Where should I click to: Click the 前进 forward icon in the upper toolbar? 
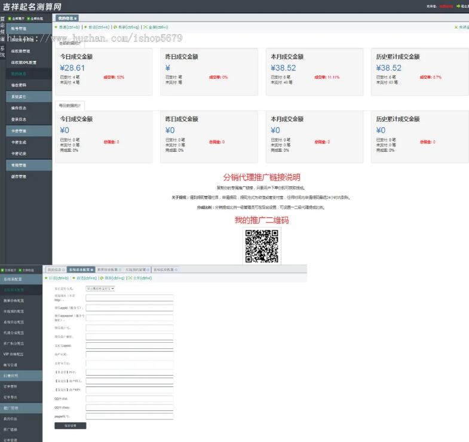coord(85,27)
